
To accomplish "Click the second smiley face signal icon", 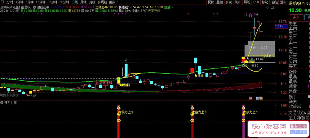I will [x=192, y=114].
